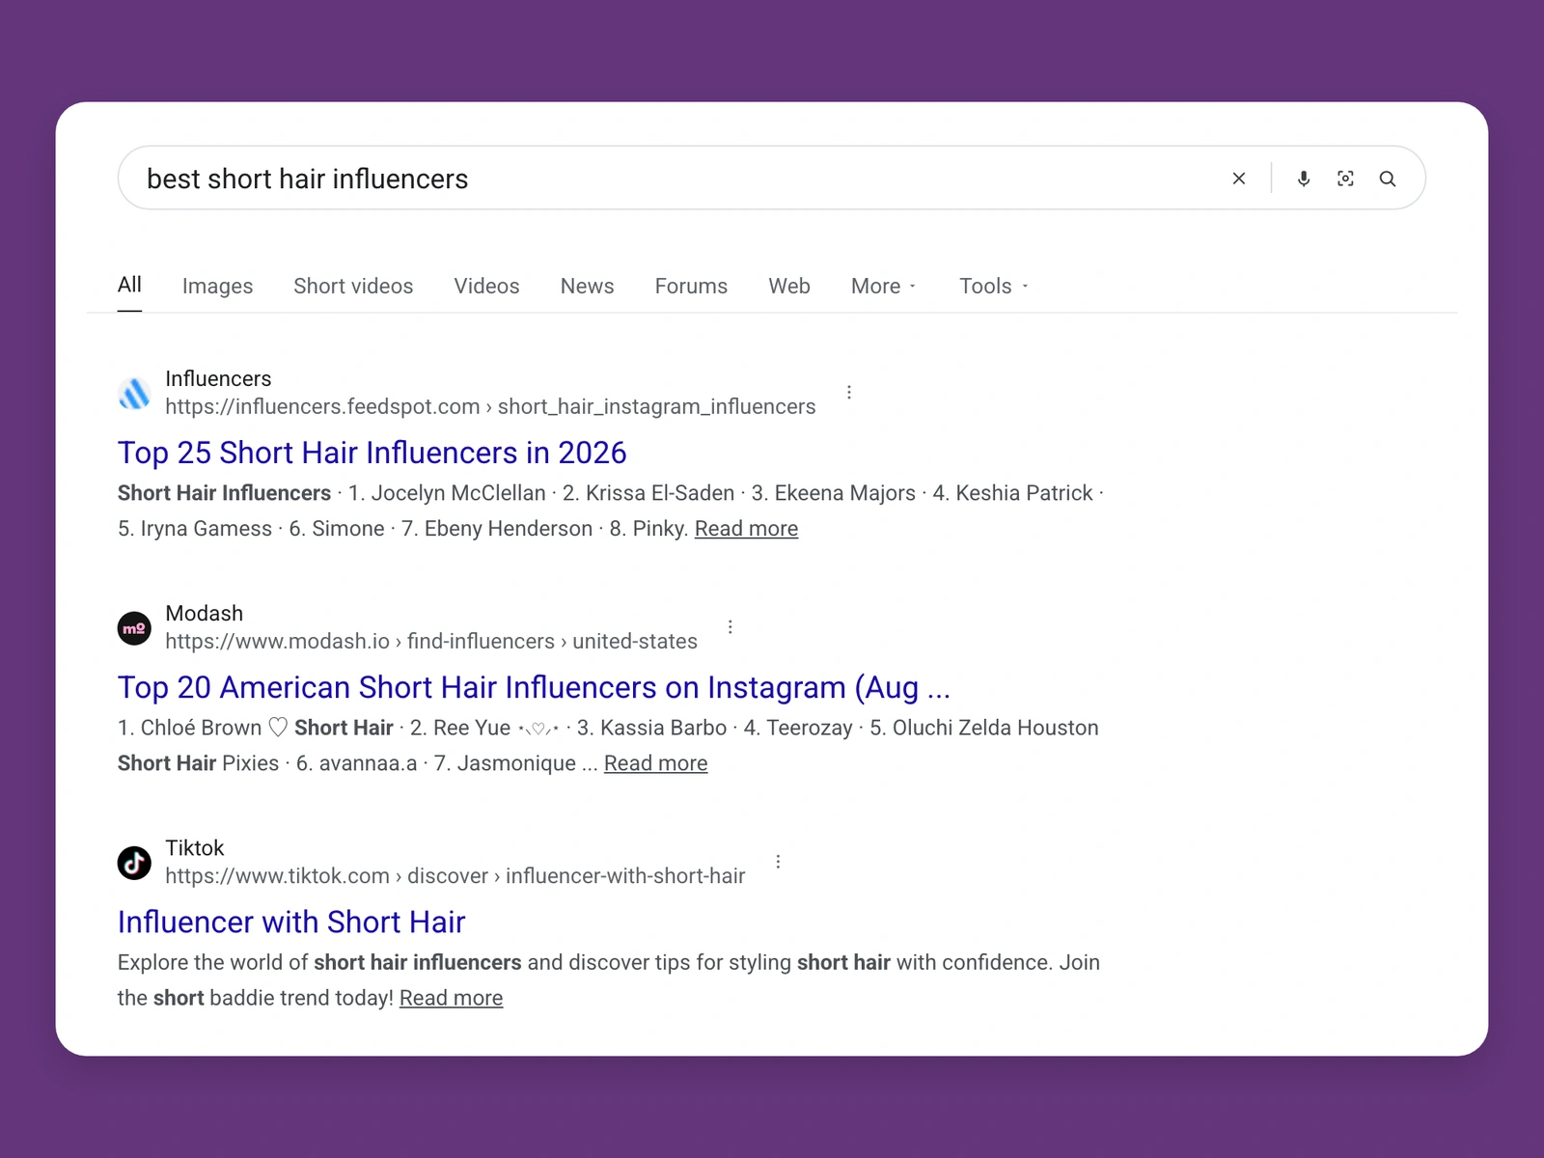Expand the Tools dropdown
Screen dimensions: 1544x1158
coord(993,286)
